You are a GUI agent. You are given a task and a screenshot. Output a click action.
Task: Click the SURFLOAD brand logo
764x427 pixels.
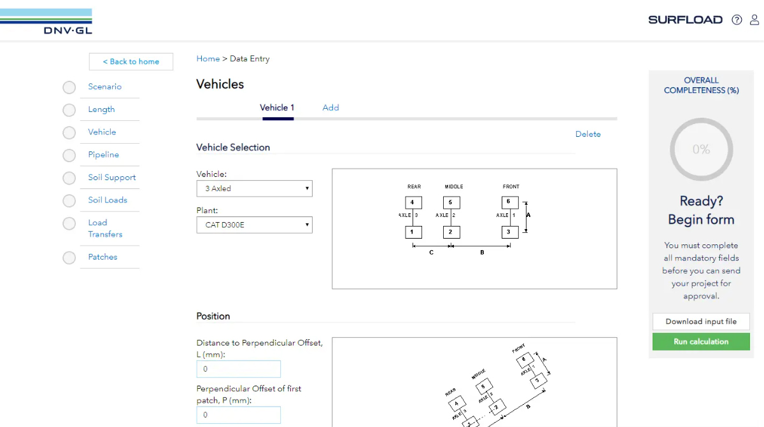[x=685, y=20]
